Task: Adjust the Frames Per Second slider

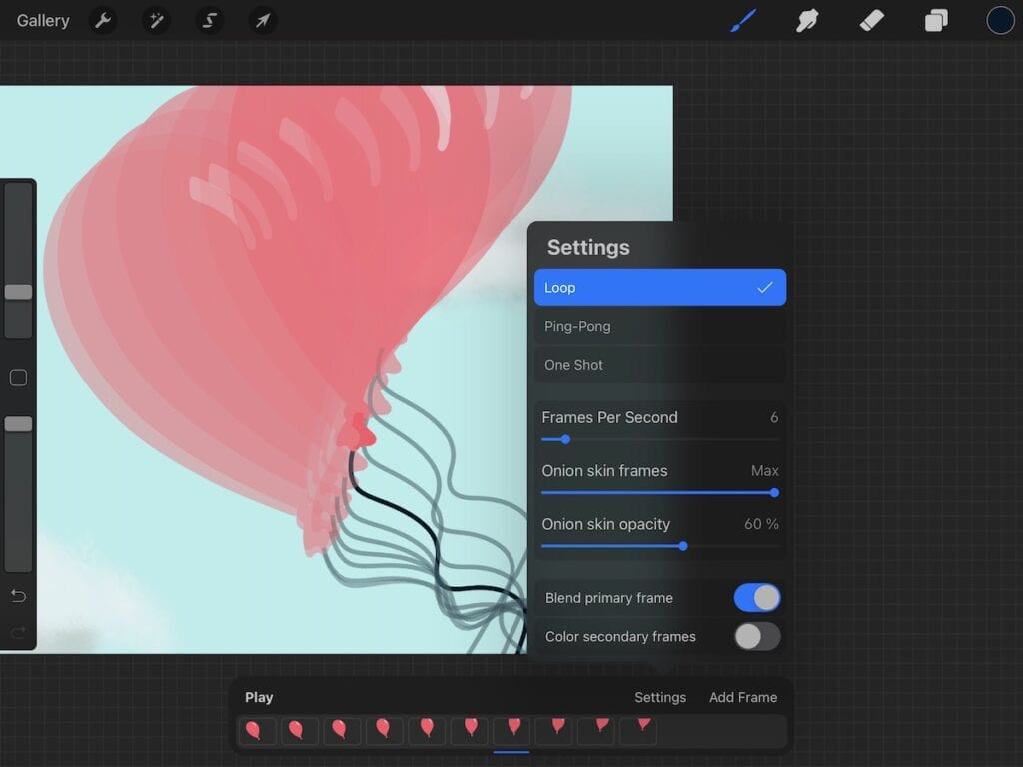Action: pos(565,439)
